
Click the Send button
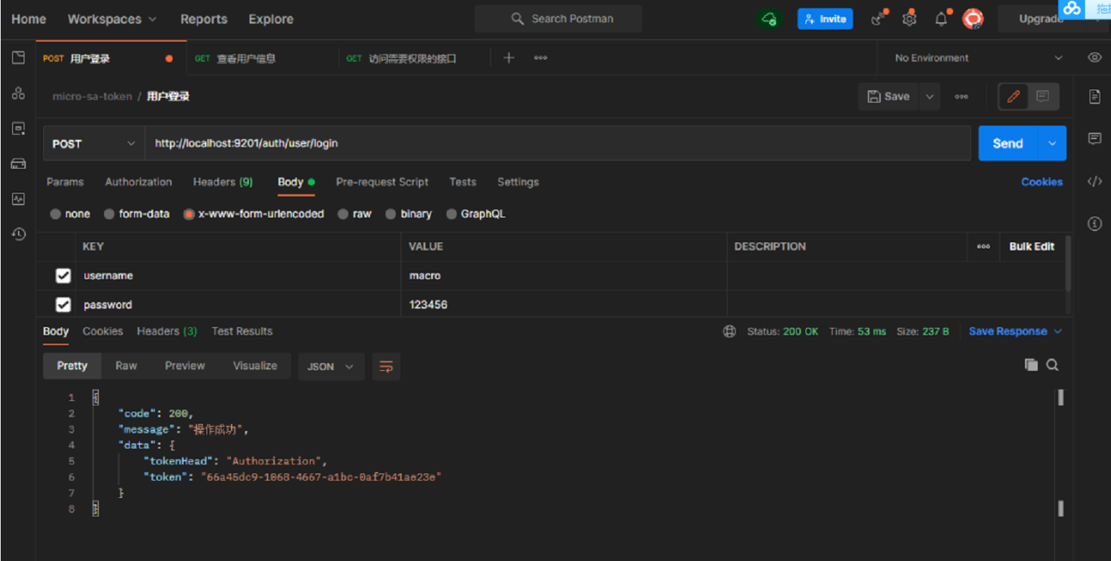(1007, 143)
